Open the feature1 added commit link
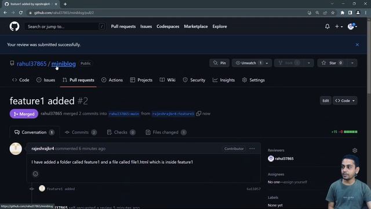The height and width of the screenshot is (209, 371). (x=61, y=189)
